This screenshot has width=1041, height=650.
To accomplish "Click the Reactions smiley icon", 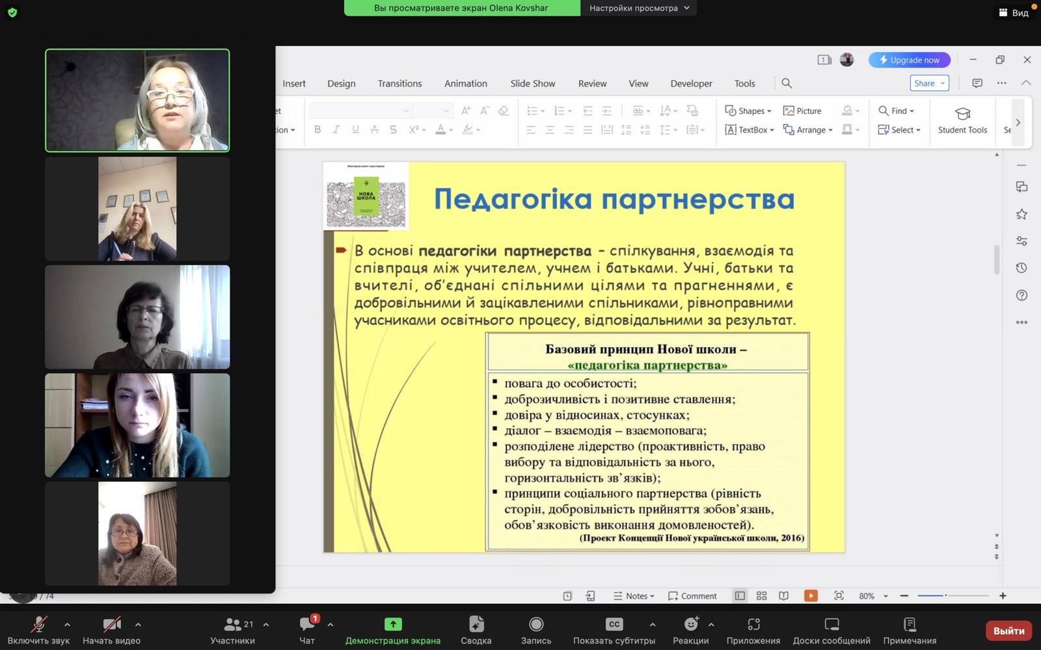I will pyautogui.click(x=690, y=625).
